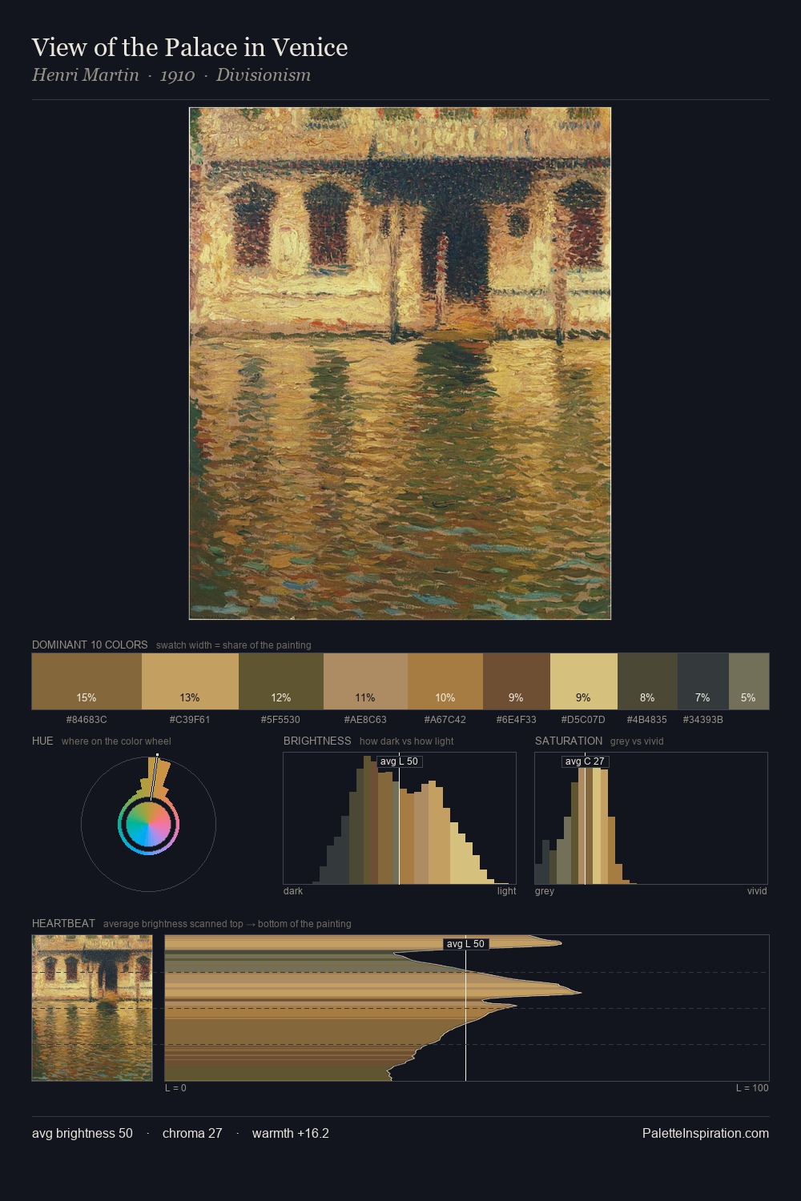Click the Divisionism style label
801x1201 pixels.
264,75
